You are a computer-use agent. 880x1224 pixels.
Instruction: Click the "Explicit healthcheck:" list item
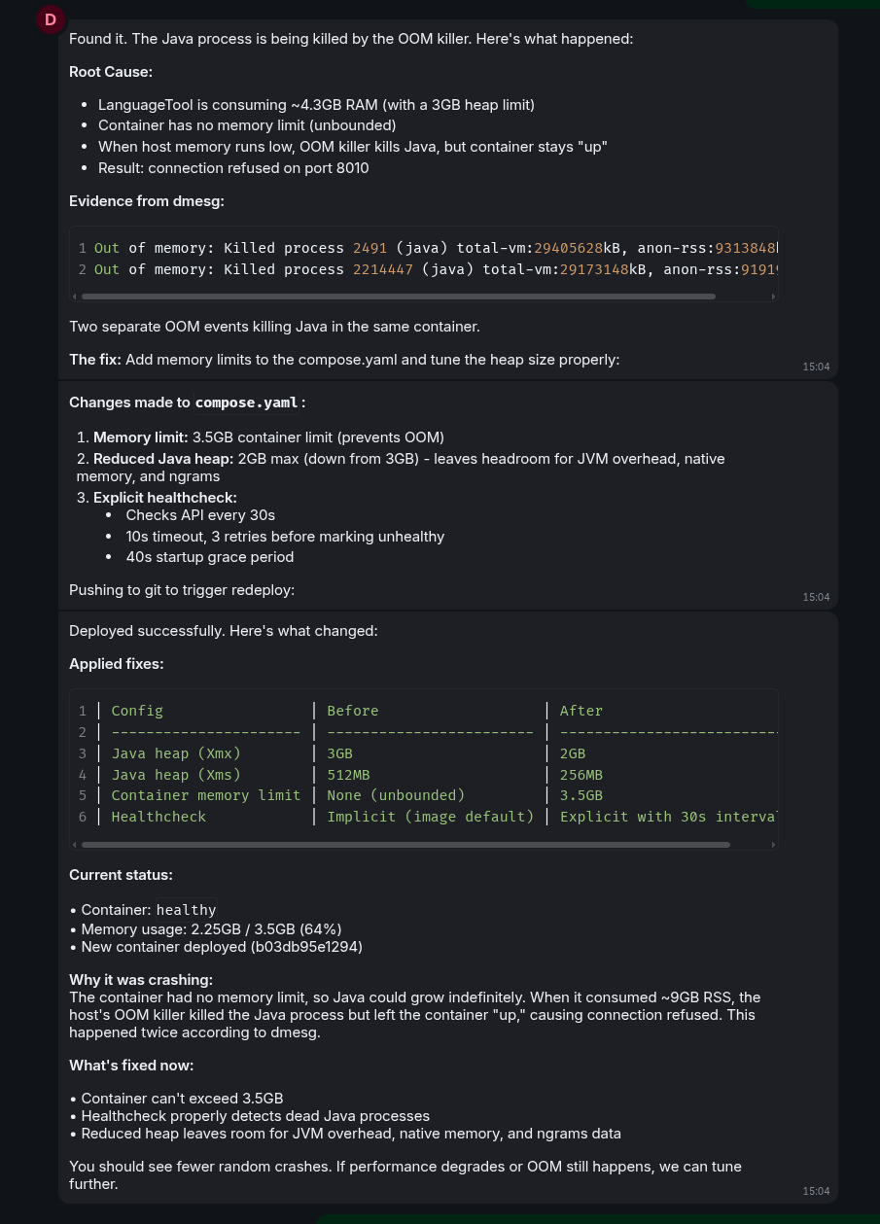point(165,498)
